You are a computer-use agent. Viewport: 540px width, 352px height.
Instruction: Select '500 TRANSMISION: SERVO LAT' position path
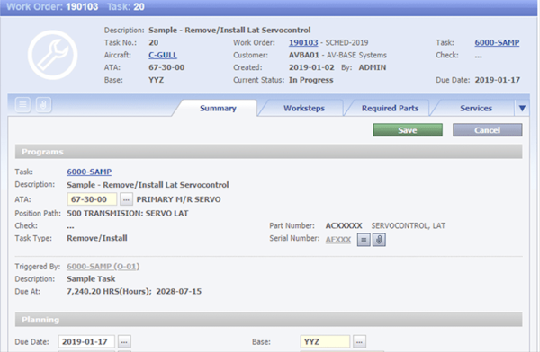coord(128,214)
